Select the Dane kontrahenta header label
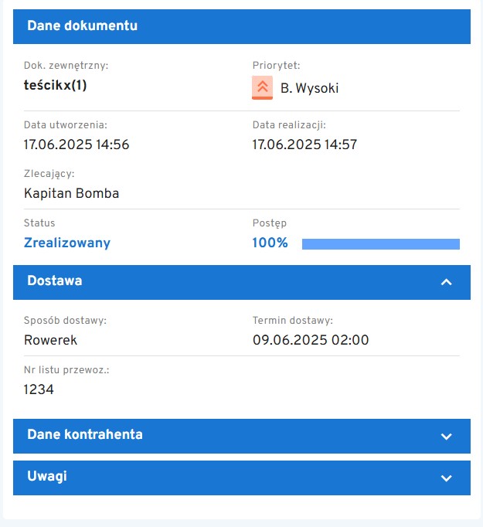Viewport: 483px width, 527px height. 85,435
